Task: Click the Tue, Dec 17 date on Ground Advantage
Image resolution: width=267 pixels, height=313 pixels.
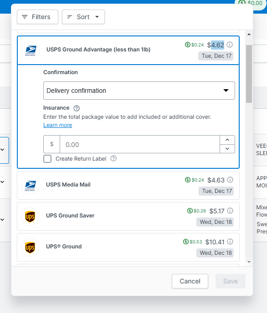Action: [x=216, y=56]
